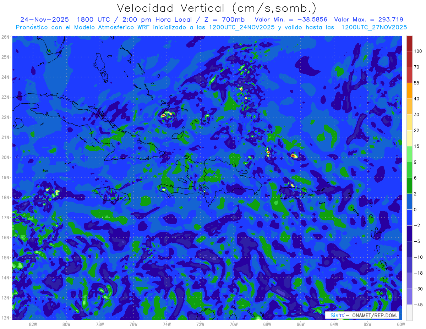This screenshot has width=426, height=329.
Task: Click the "17N" latitude label
Action: (5, 217)
